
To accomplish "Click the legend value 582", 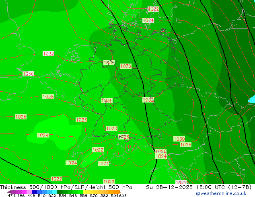I will (x=104, y=195).
